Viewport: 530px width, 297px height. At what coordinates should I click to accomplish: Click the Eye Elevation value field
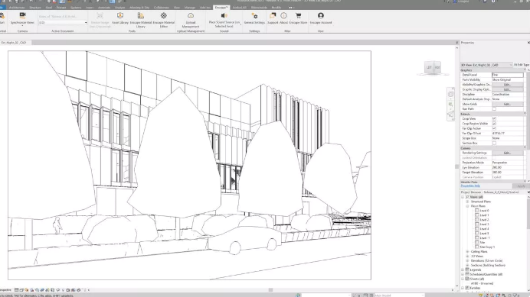(x=507, y=167)
